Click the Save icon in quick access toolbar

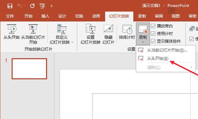[10, 6]
